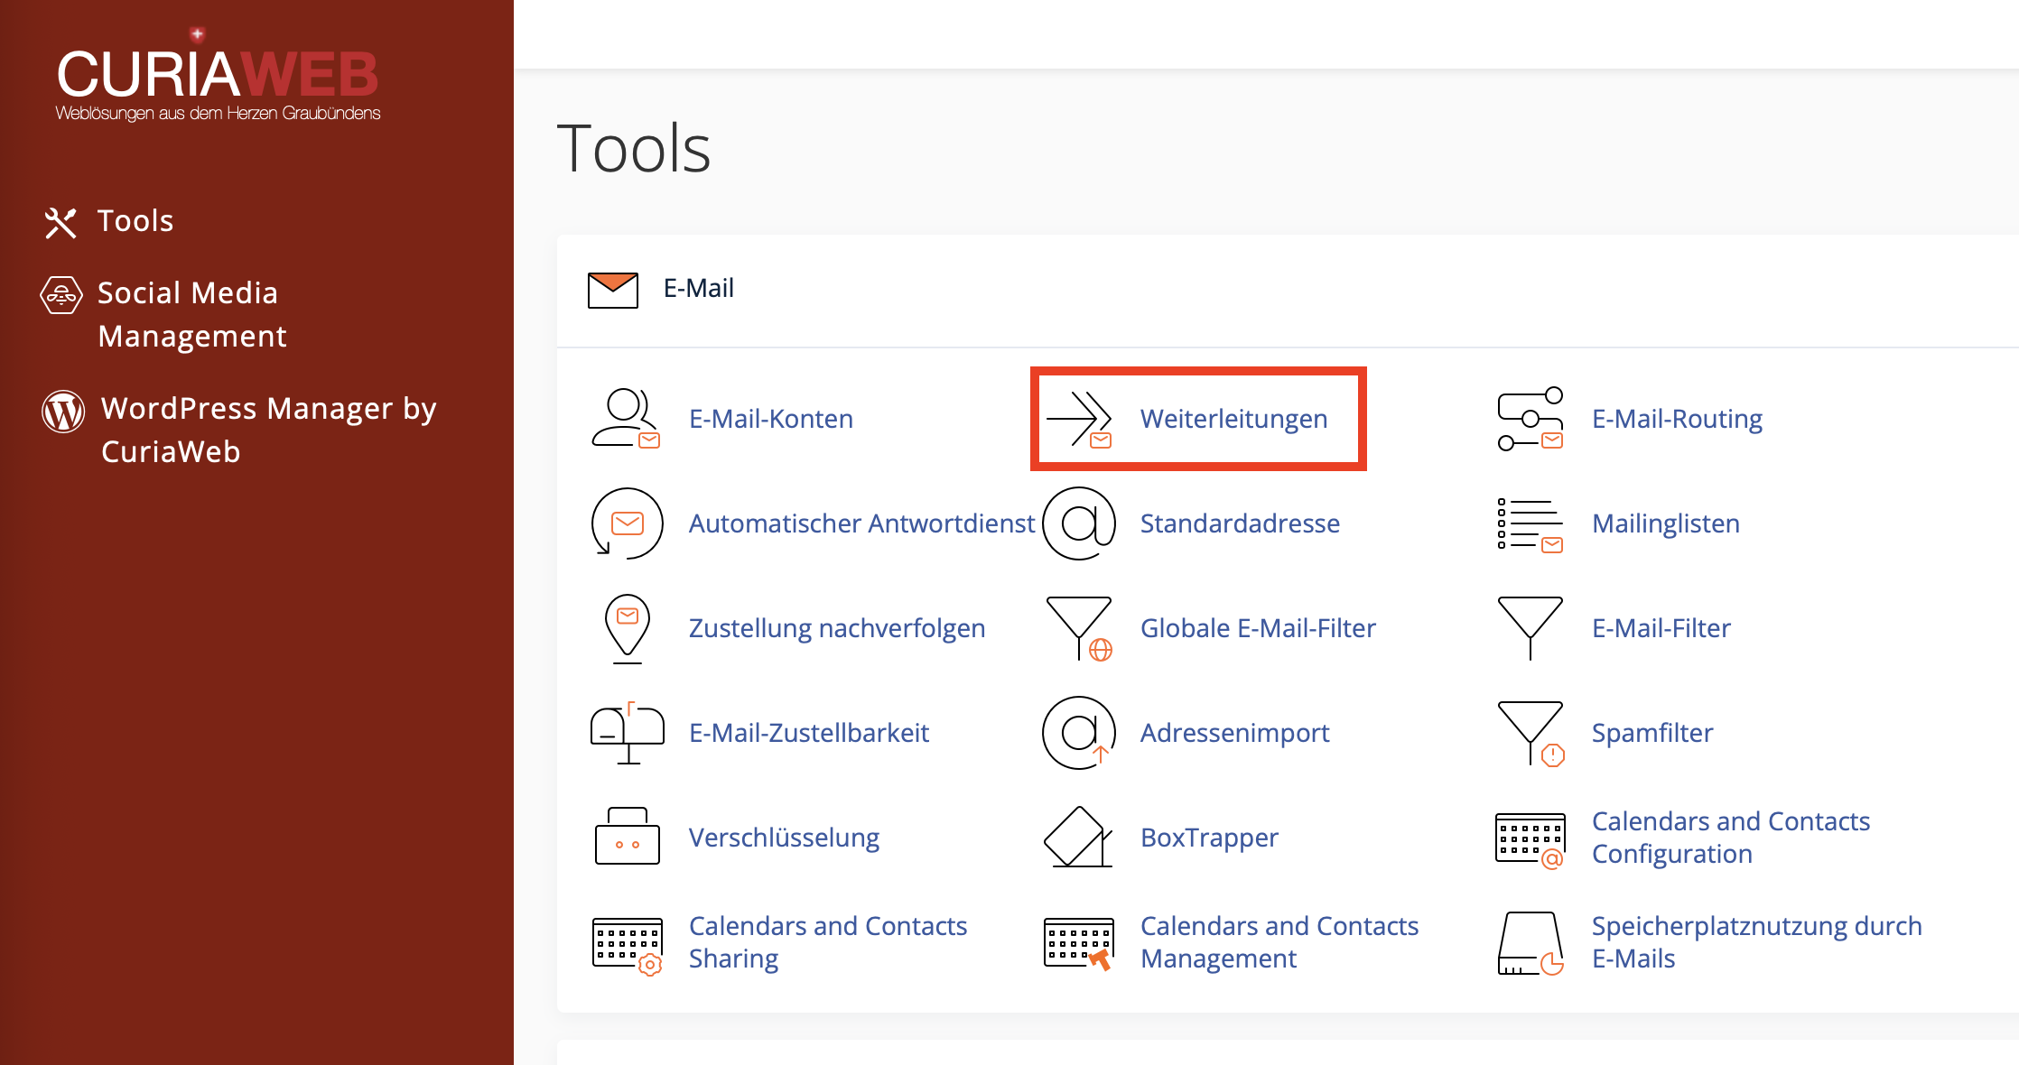
Task: Open WordPress Manager by CuriaWeb
Action: (269, 430)
